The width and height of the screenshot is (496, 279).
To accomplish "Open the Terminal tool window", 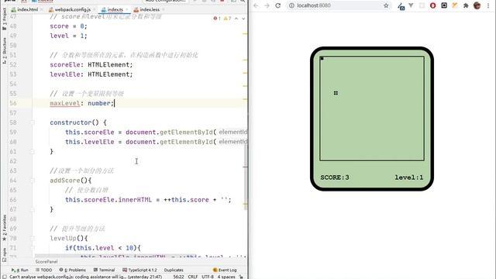I will (104, 270).
